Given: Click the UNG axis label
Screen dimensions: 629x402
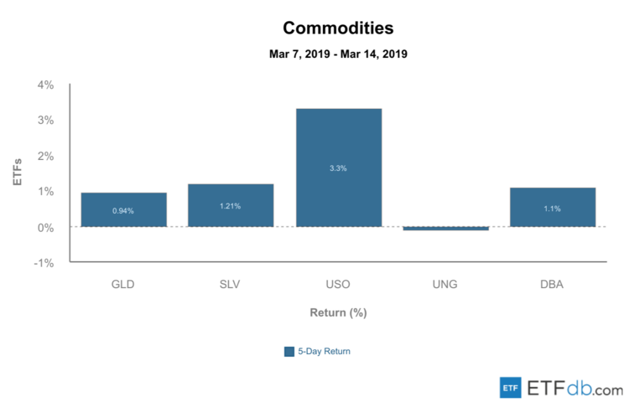Looking at the screenshot, I should [x=445, y=284].
